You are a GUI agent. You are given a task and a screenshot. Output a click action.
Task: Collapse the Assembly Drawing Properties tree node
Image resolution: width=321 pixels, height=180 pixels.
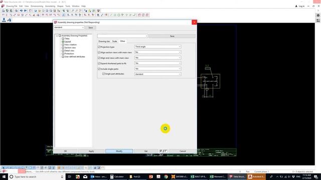[x=57, y=35]
